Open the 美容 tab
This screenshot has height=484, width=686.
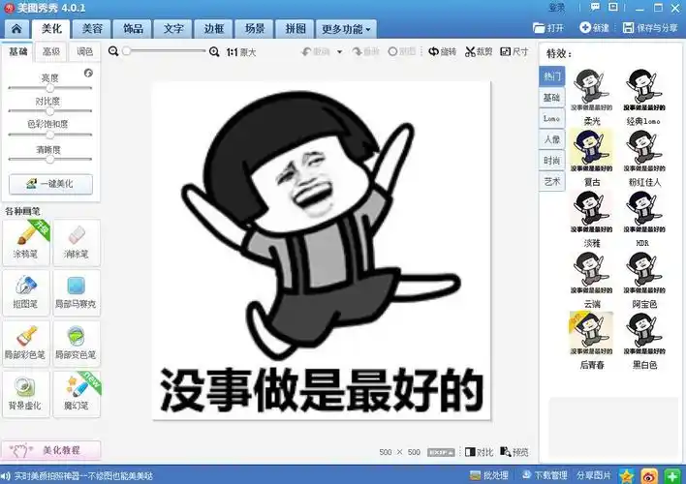click(x=92, y=29)
